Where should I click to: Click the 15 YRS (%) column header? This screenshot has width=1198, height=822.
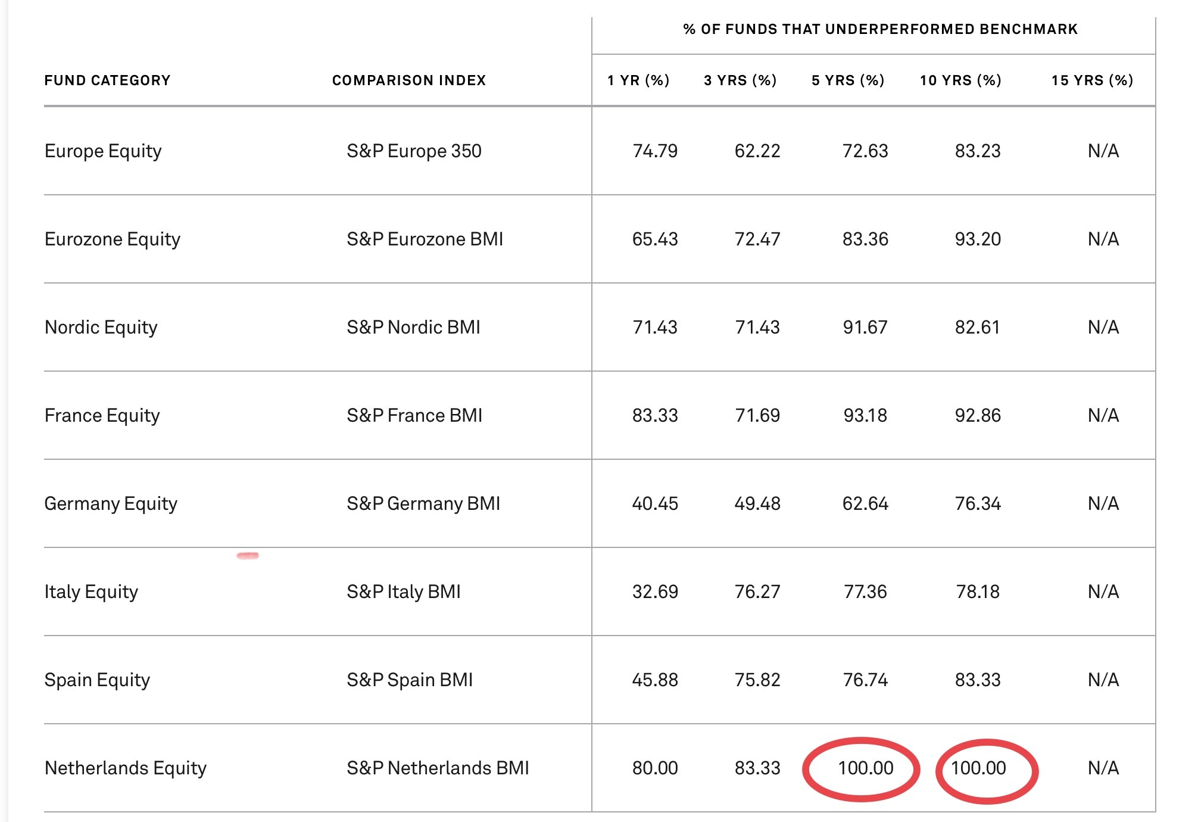pos(1092,80)
